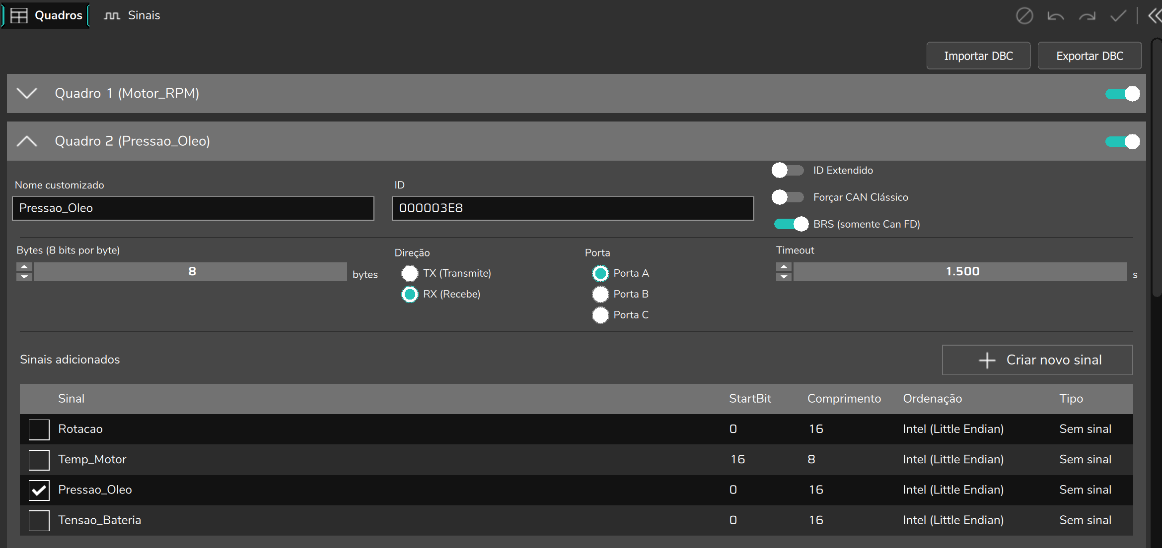Viewport: 1162px width, 548px height.
Task: Disable the Quadro 2 enable switch
Action: (x=1122, y=141)
